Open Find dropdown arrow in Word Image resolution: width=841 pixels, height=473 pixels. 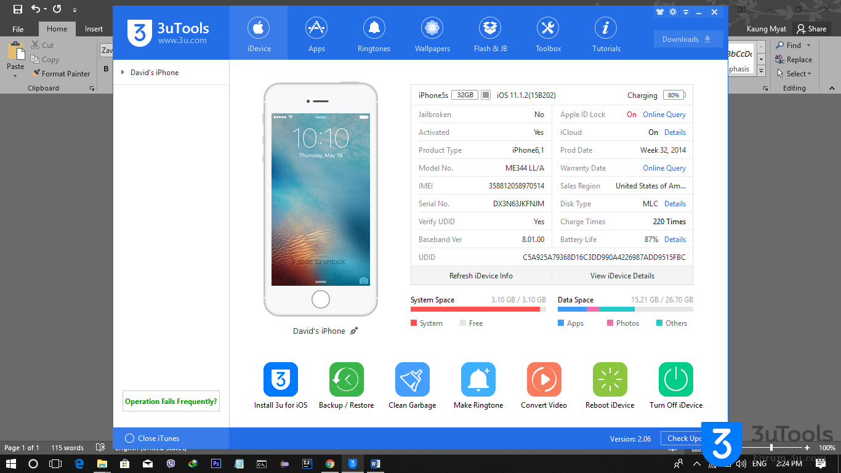808,46
